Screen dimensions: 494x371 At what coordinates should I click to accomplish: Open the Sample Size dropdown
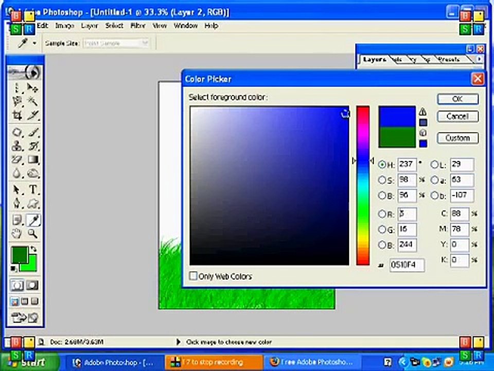coord(116,43)
